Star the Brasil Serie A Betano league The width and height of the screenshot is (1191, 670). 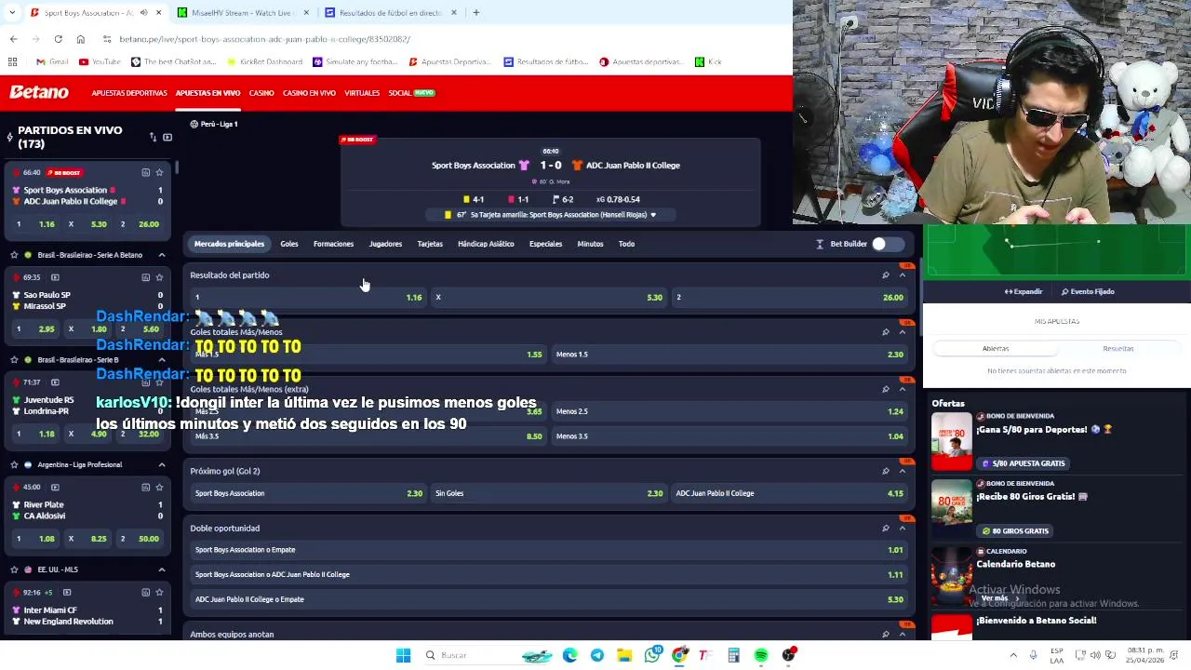point(14,254)
